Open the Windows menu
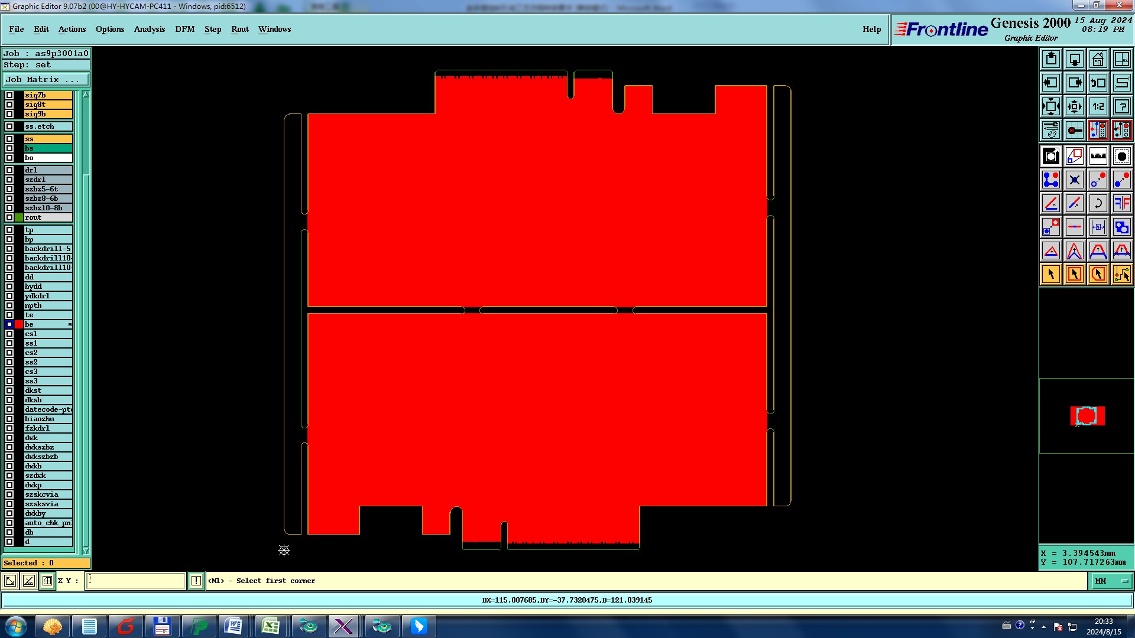The width and height of the screenshot is (1135, 638). [x=275, y=29]
